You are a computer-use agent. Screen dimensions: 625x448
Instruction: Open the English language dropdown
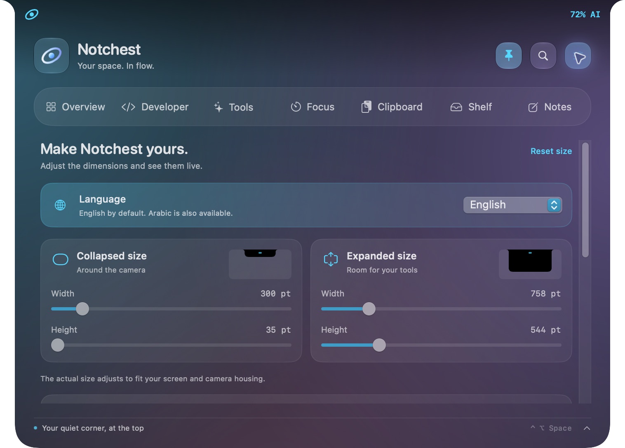(x=512, y=205)
